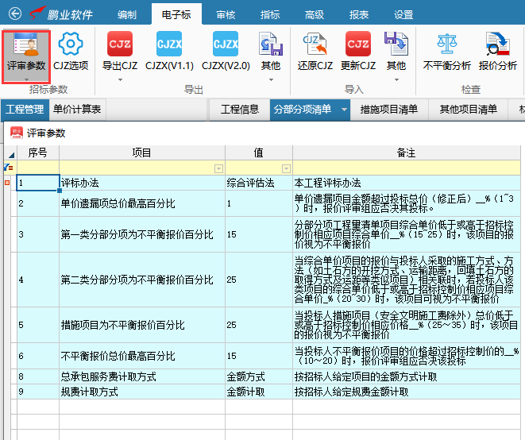This screenshot has height=440, width=525.
Task: Export using CJZX(V1.1) icon
Action: click(169, 45)
